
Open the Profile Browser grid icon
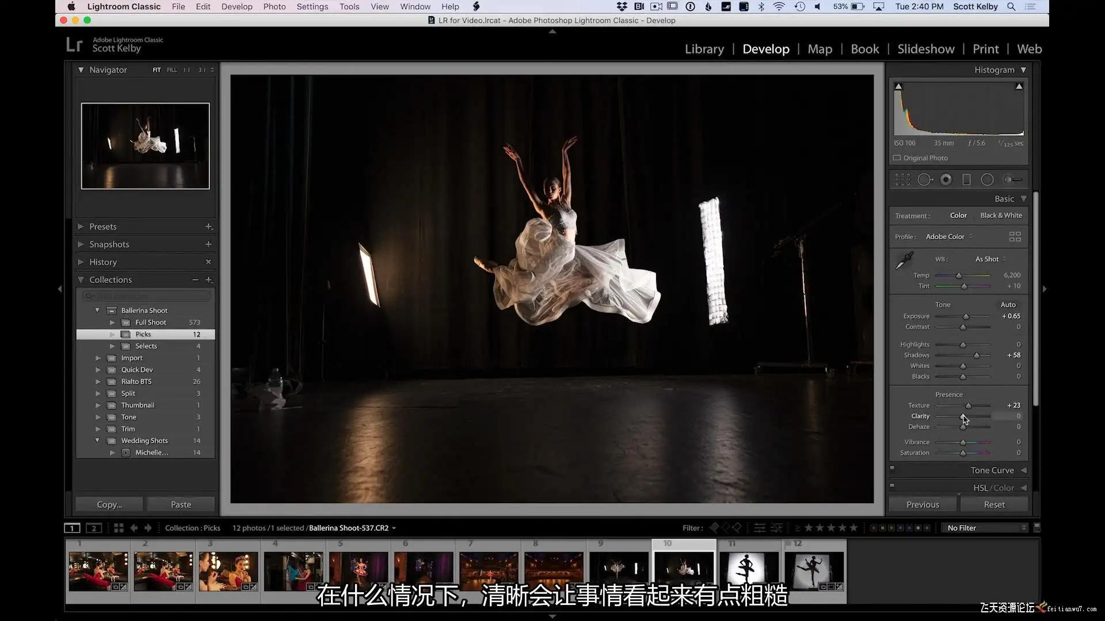(1015, 237)
